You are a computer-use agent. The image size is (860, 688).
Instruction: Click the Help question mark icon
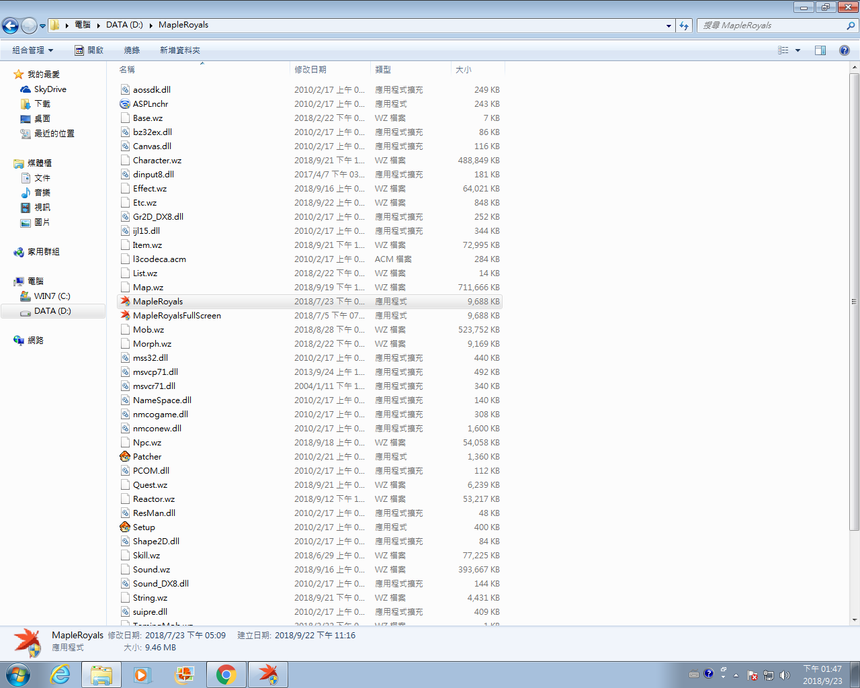[845, 50]
